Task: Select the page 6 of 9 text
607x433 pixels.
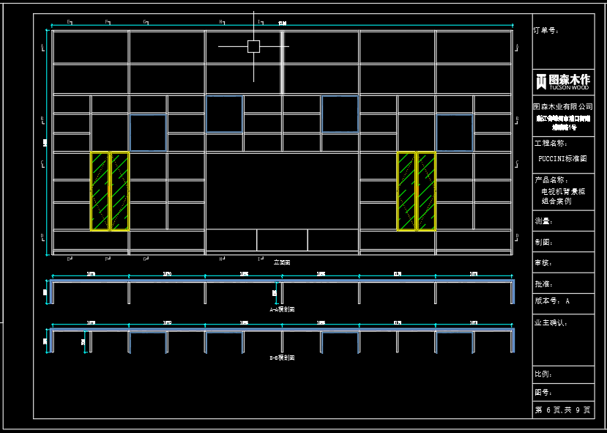Action: pyautogui.click(x=562, y=410)
